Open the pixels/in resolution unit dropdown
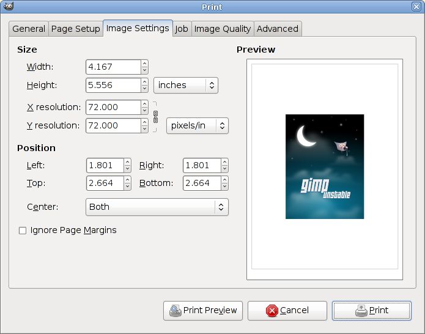Viewport: 425px width, 334px height. [197, 125]
